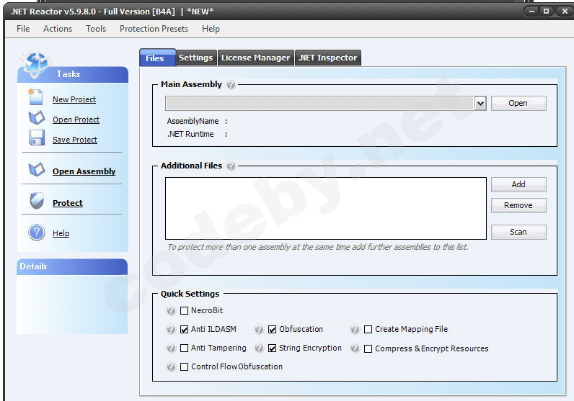Click the help icon beside Main Assembly
This screenshot has width=574, height=401.
231,84
